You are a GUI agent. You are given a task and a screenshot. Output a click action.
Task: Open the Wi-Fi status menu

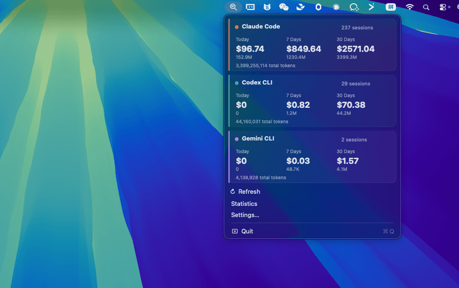click(410, 7)
